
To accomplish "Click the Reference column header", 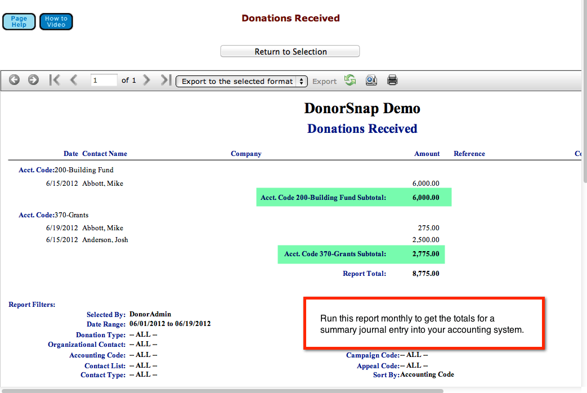I will pyautogui.click(x=469, y=154).
